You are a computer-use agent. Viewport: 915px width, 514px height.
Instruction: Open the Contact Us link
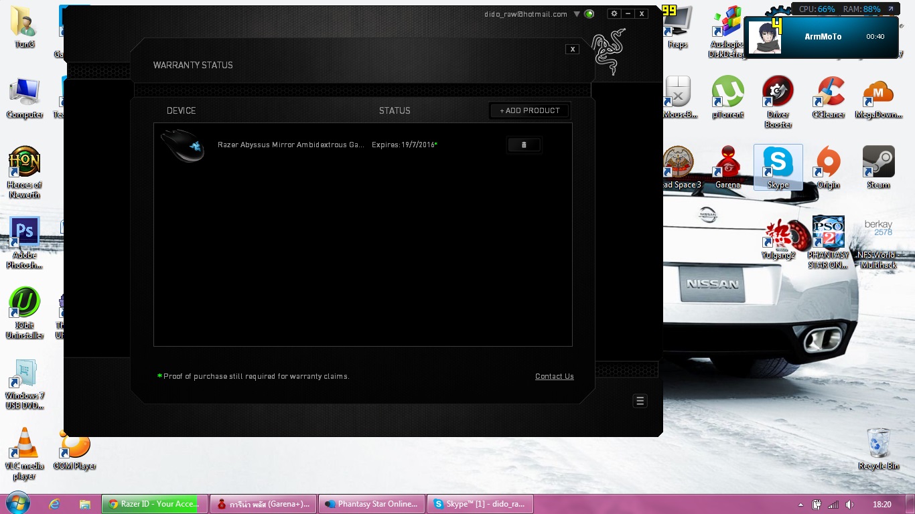(x=555, y=376)
